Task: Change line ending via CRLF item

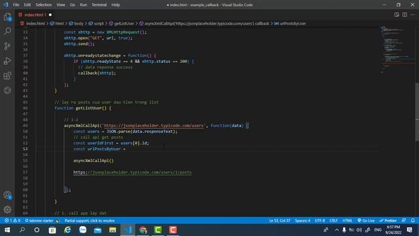Action: coord(333,220)
